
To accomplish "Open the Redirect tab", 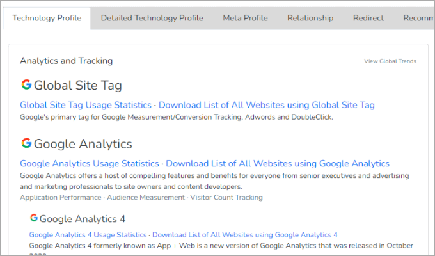I will tap(368, 18).
